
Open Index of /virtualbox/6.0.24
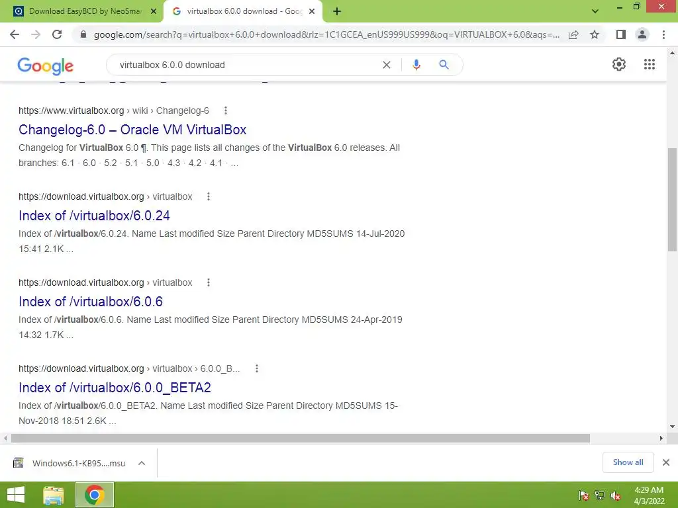click(x=94, y=216)
